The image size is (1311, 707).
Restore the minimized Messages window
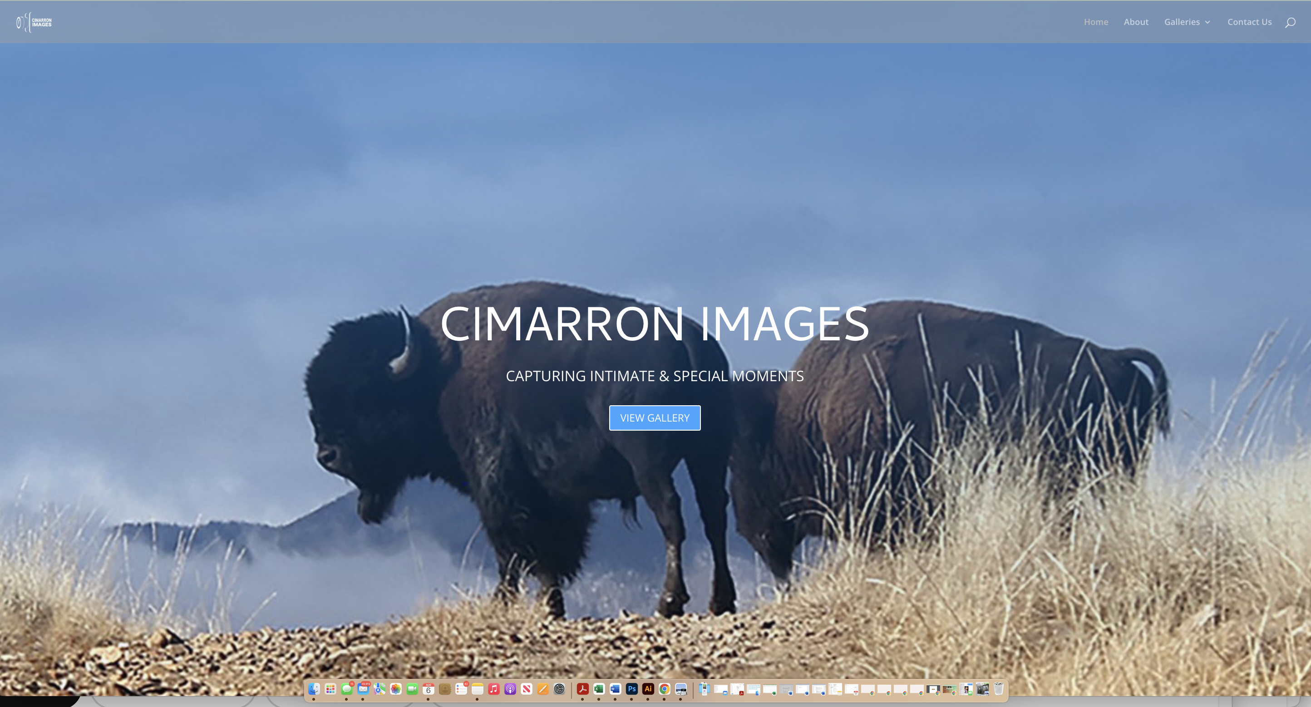point(966,690)
